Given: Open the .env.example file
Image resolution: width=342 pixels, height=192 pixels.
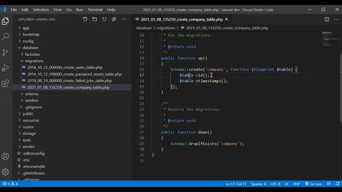Looking at the screenshot, I should pyautogui.click(x=72, y=166).
